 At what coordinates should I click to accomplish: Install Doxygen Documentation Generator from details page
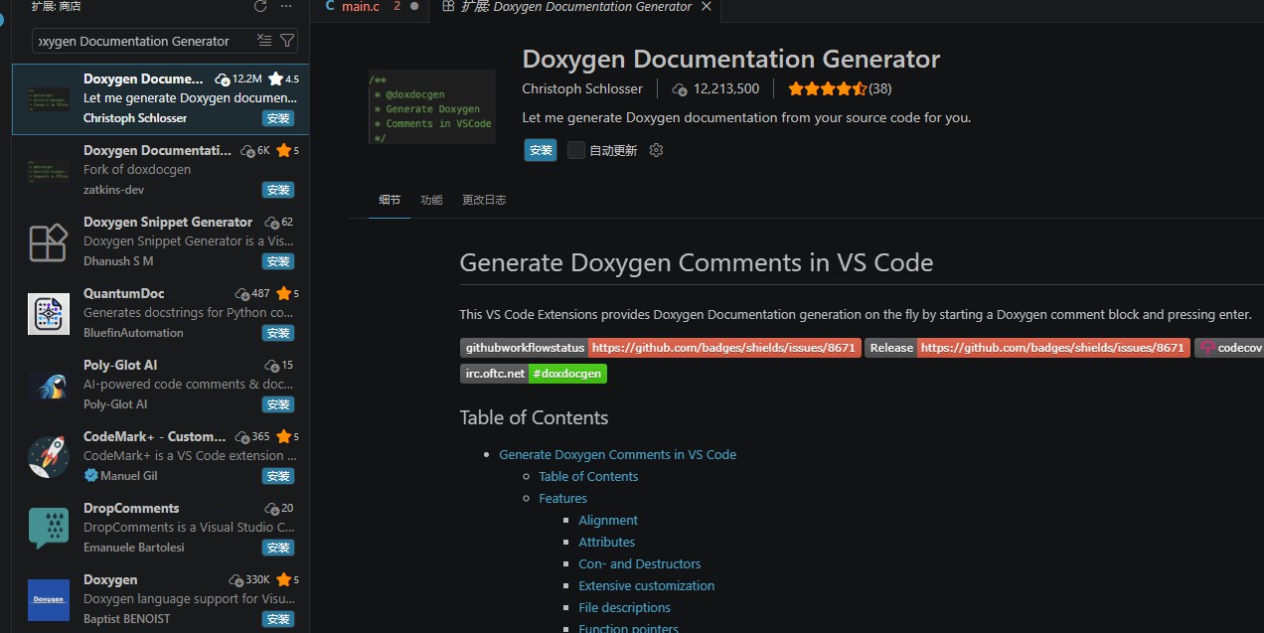(x=541, y=150)
